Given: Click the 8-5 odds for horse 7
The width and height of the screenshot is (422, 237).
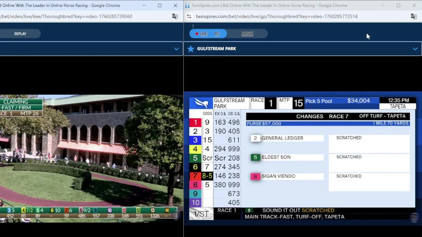Looking at the screenshot, I should [x=207, y=176].
